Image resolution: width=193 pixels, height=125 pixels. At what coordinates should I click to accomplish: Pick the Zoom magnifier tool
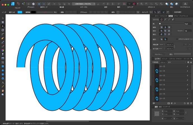3,94
